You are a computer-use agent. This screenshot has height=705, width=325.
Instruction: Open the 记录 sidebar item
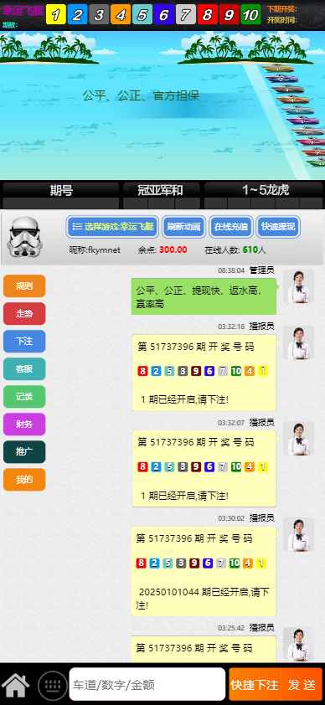pos(24,397)
